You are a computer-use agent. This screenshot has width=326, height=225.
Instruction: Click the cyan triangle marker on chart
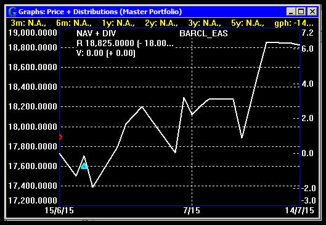point(84,166)
